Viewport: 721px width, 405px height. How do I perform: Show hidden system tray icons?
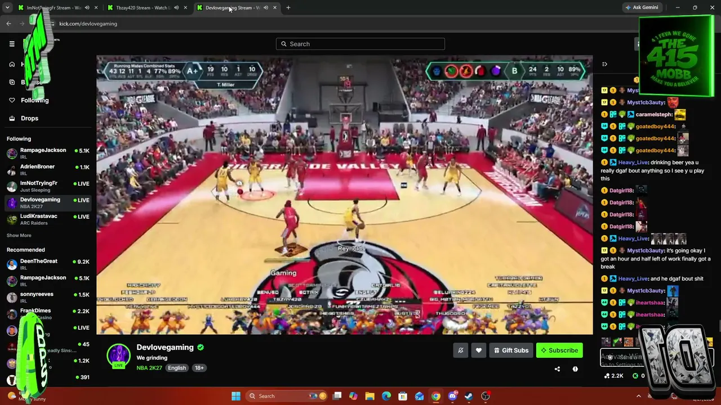click(638, 396)
